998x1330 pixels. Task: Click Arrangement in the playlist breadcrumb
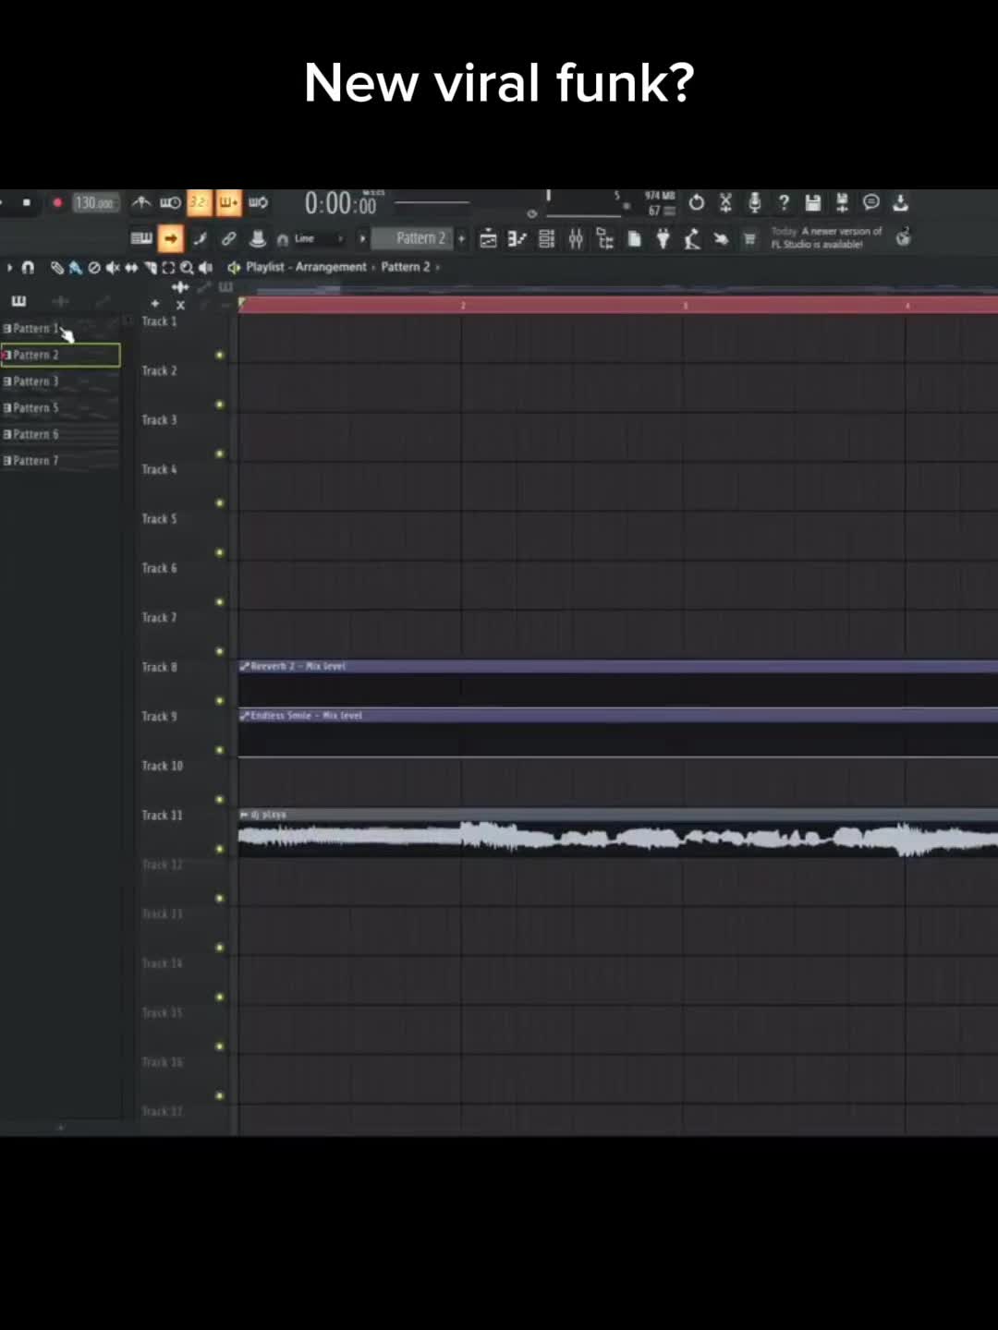pos(331,267)
